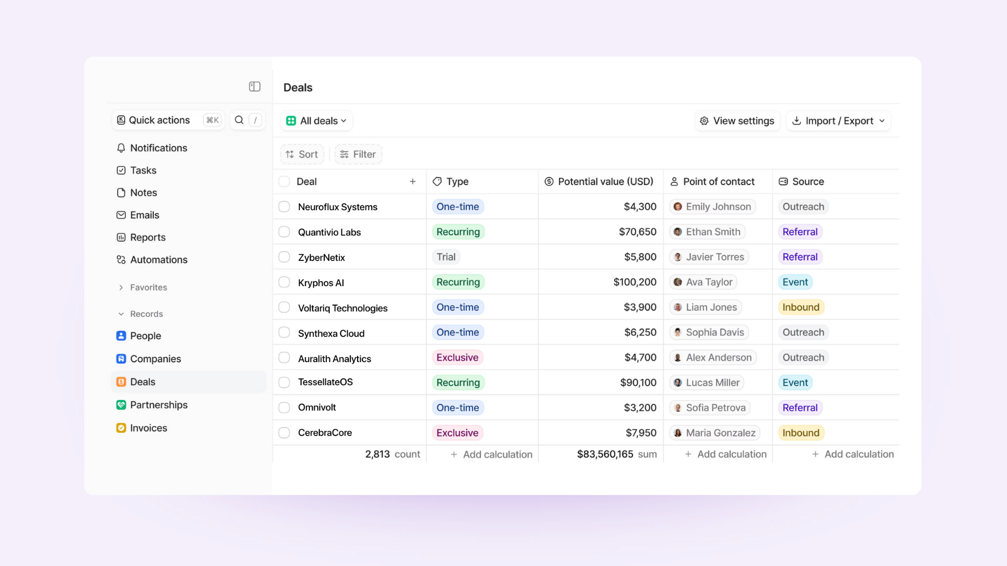Image resolution: width=1007 pixels, height=566 pixels.
Task: Select the Kryphos AI row checkbox
Action: pyautogui.click(x=284, y=282)
